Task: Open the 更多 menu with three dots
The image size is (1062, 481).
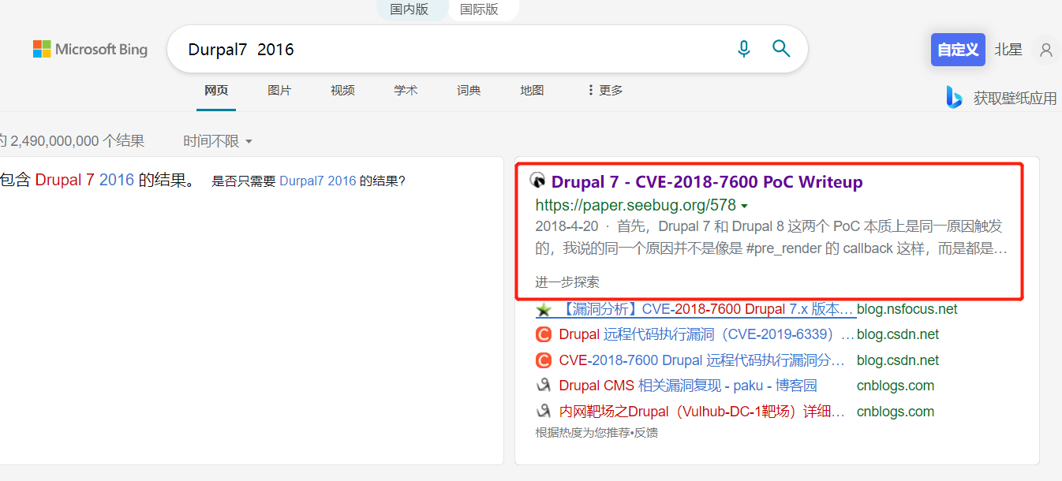Action: pos(605,91)
